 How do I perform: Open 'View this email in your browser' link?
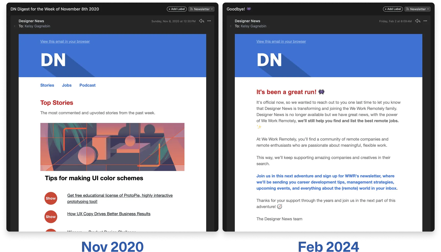pyautogui.click(x=65, y=41)
